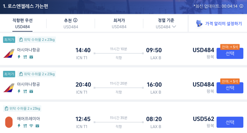Choose the 20:40 Asiana flight with 선택
Viewport: 247px width, 133px height.
(230, 88)
